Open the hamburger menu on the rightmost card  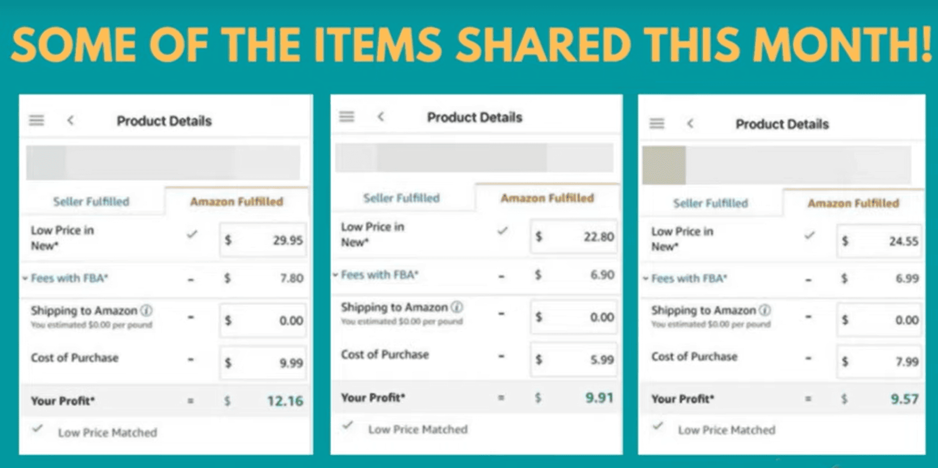point(657,124)
